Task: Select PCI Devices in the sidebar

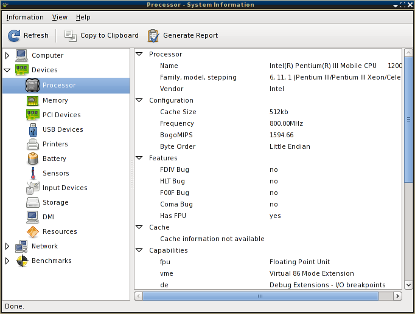Action: (x=66, y=115)
